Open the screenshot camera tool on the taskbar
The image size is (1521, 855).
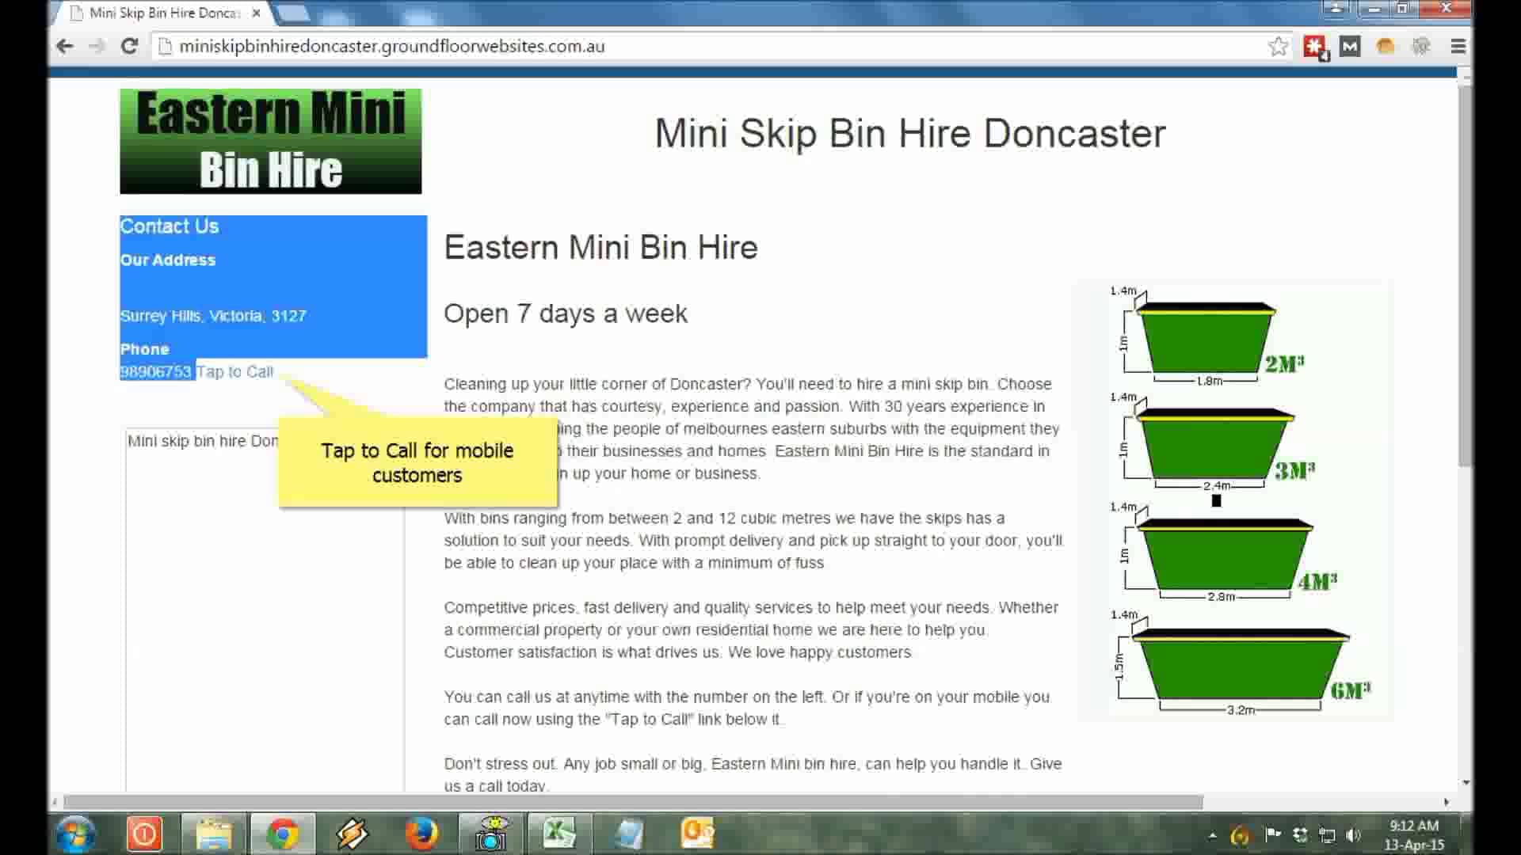point(491,833)
